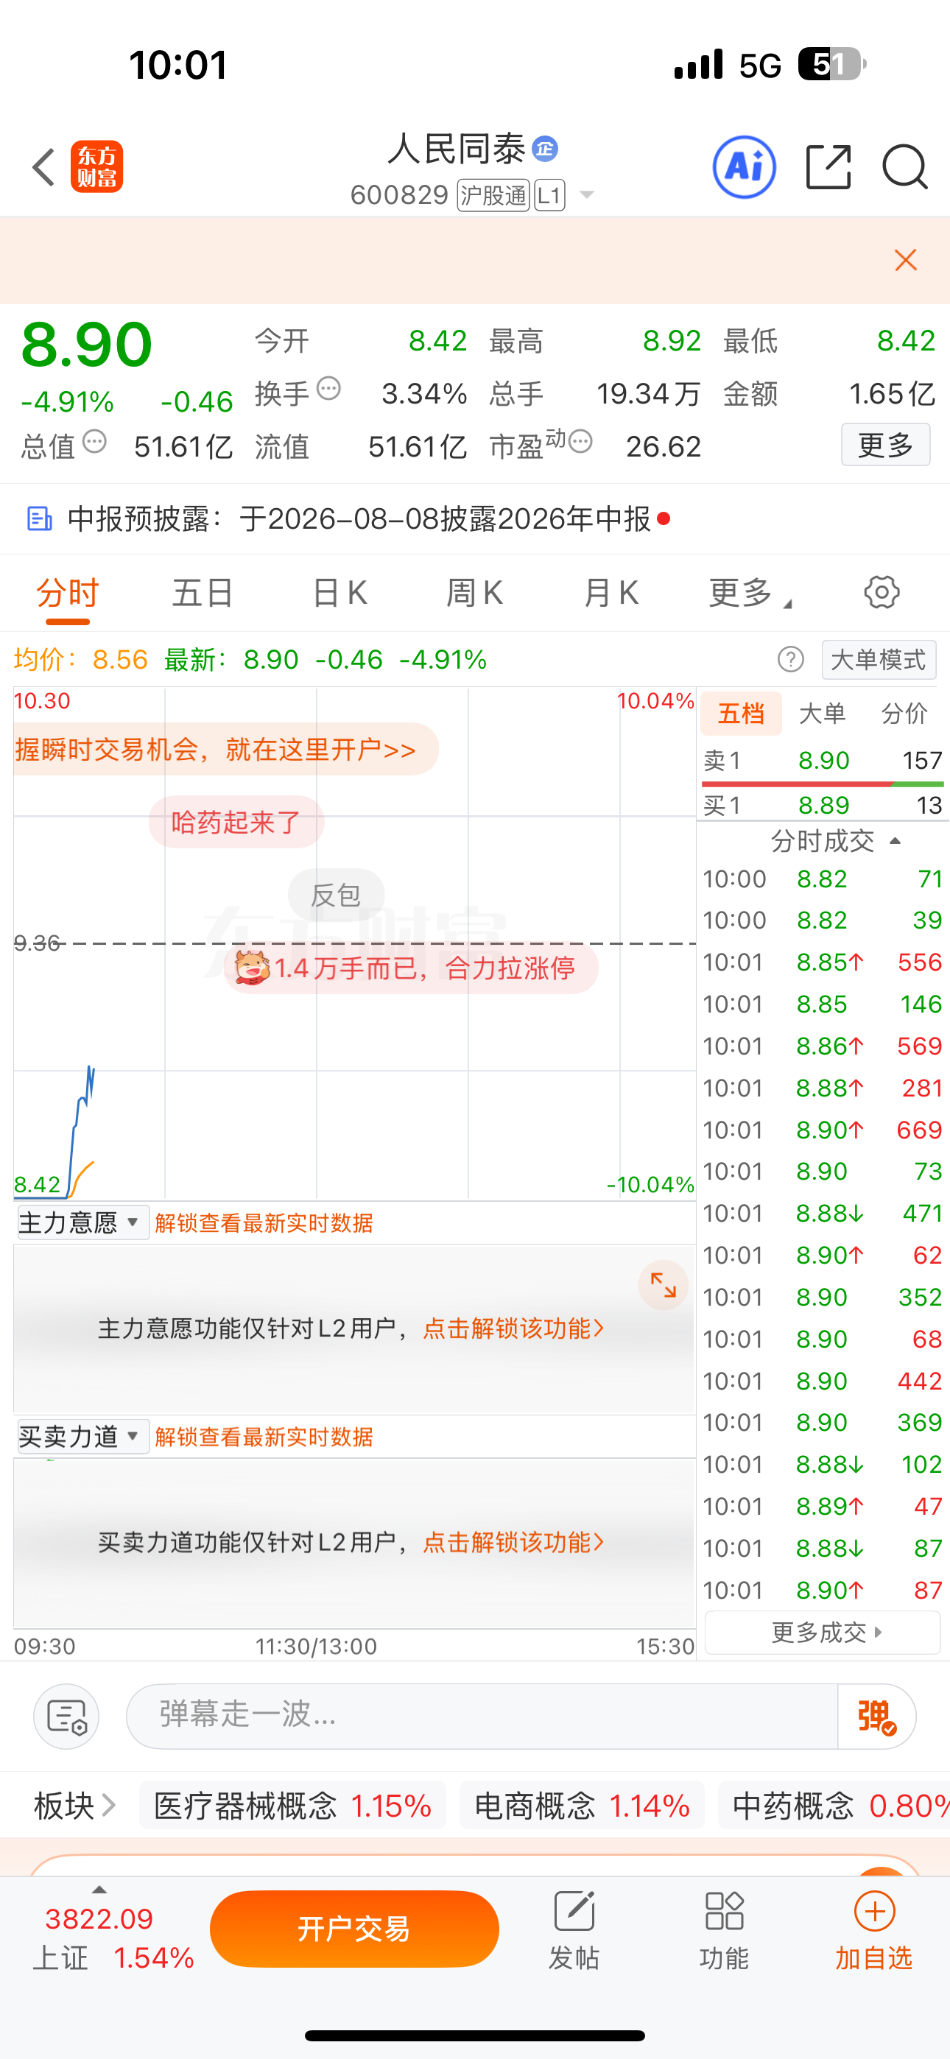The height and width of the screenshot is (2059, 950).
Task: Open 更多成交 trade list
Action: coord(823,1632)
